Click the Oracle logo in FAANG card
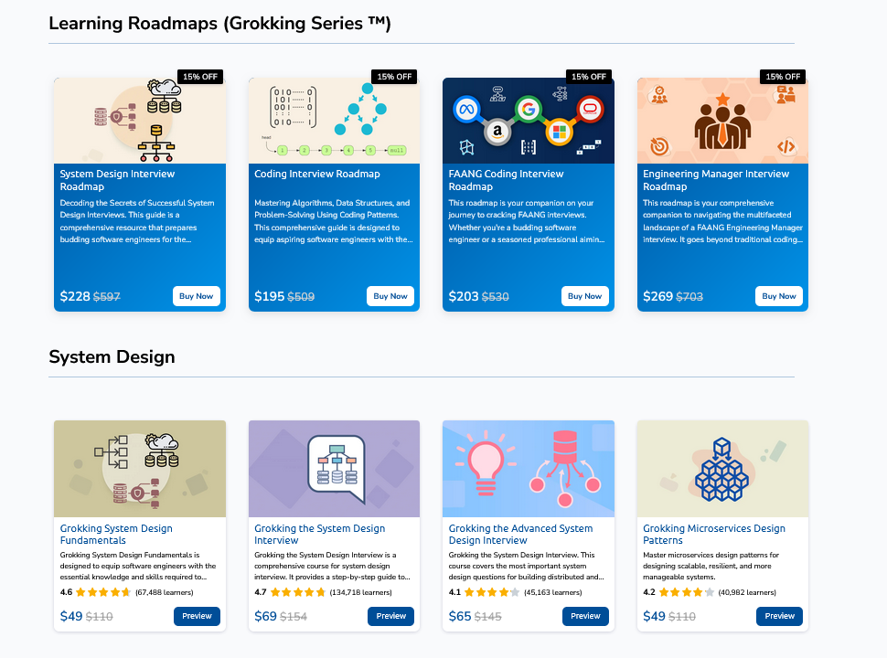 (x=590, y=109)
